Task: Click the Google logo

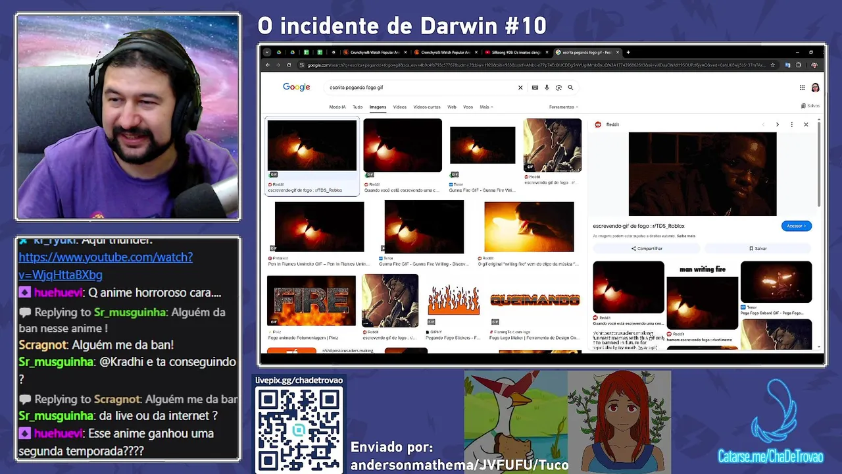Action: [x=297, y=87]
